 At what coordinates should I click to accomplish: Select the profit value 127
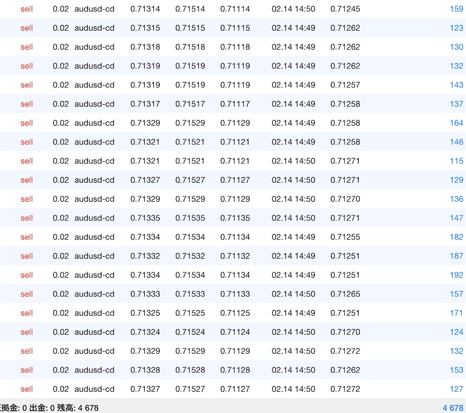tap(456, 389)
